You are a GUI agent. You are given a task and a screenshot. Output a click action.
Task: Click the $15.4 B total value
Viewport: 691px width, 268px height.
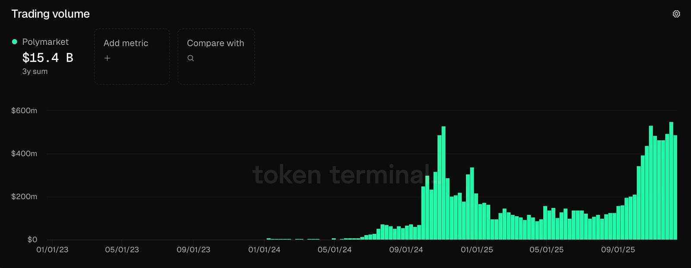(x=48, y=57)
